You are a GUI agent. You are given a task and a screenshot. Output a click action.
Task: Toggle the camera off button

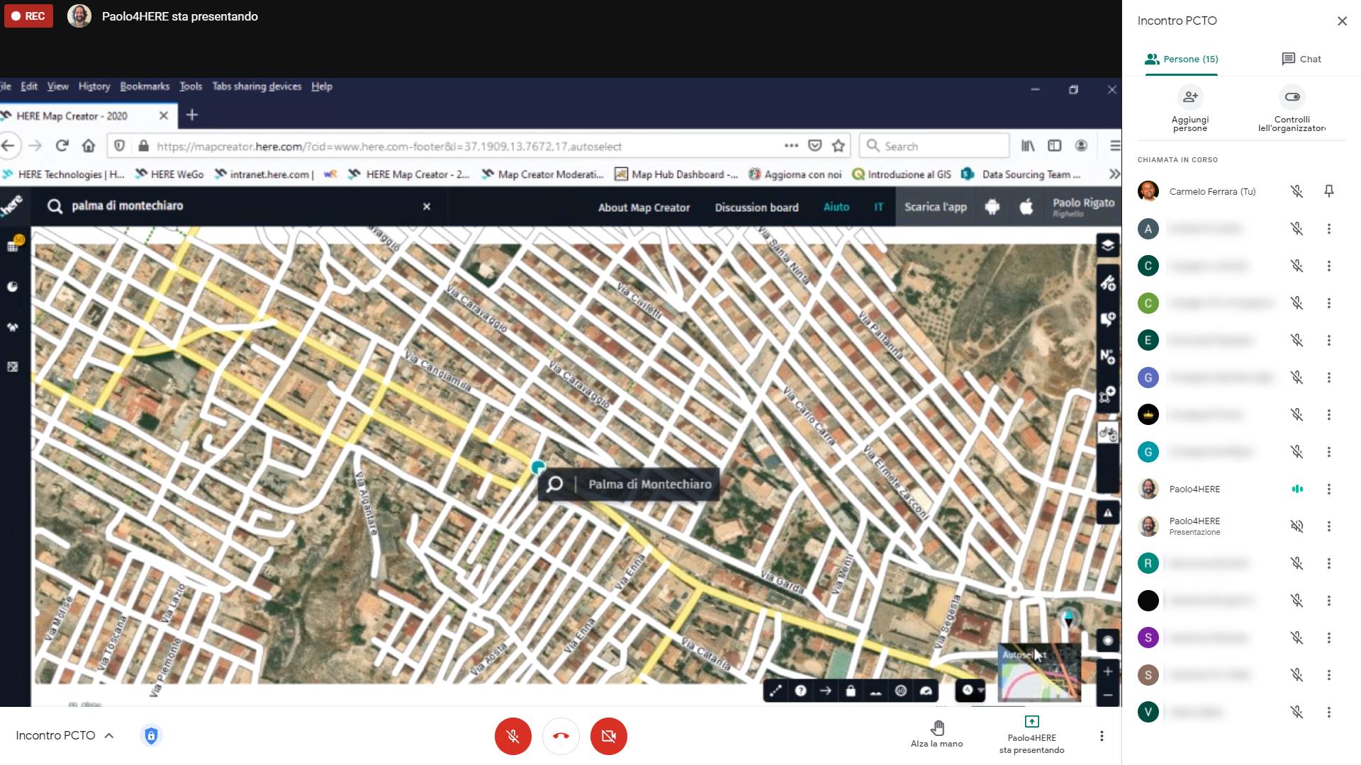(608, 736)
